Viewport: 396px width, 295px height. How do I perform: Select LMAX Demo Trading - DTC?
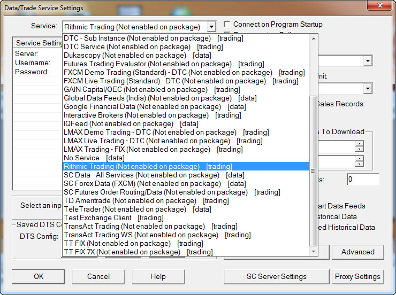[x=185, y=133]
